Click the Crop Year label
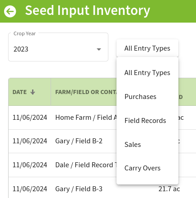This screenshot has width=196, height=198. (24, 33)
